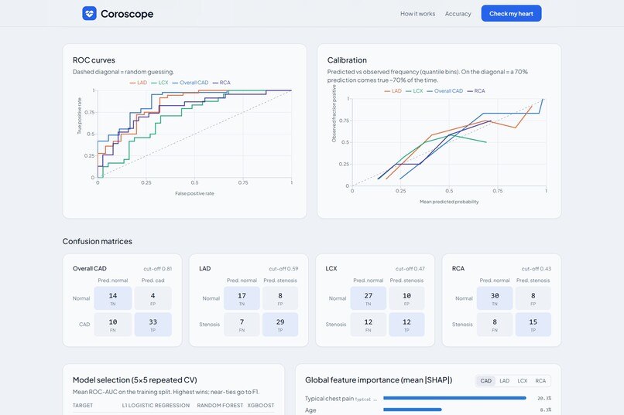Click the cut-off 0.47 label
This screenshot has width=624, height=415.
tap(410, 269)
